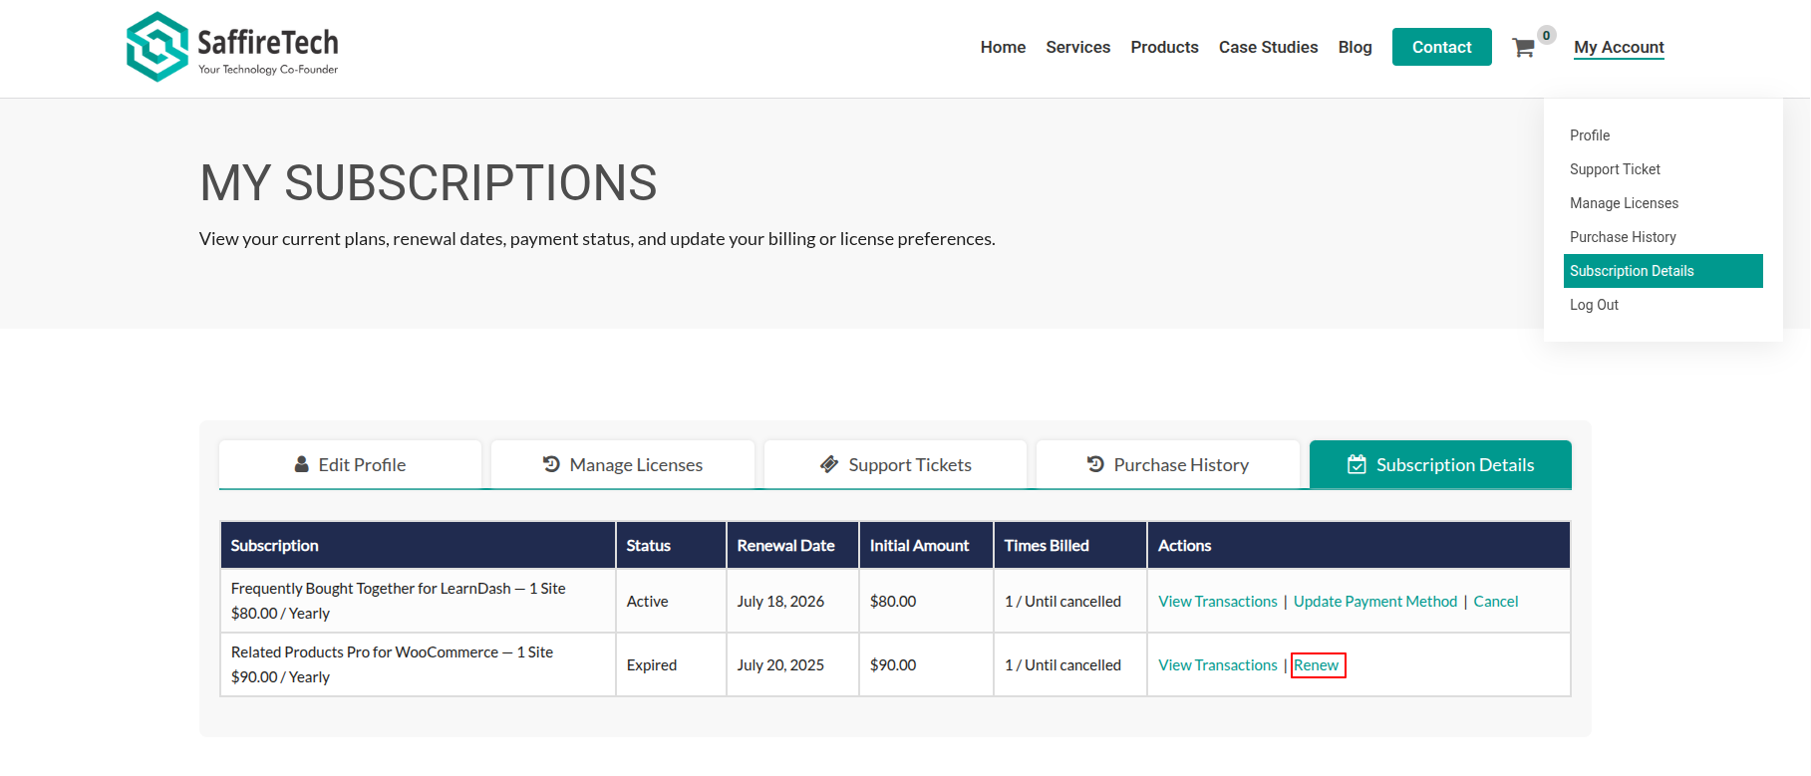1811x776 pixels.
Task: View transactions for the active subscription
Action: coord(1217,602)
